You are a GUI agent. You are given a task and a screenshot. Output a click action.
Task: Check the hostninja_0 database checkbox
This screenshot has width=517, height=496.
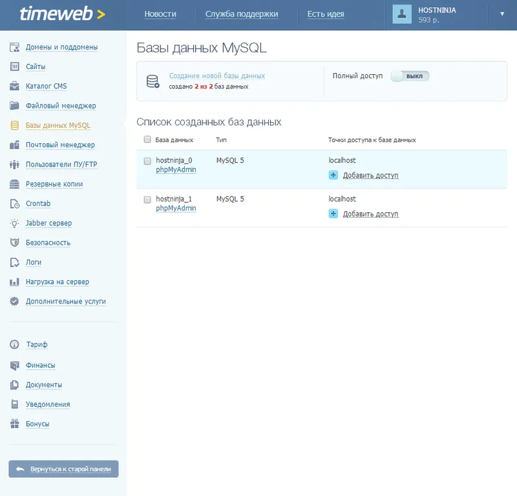point(147,161)
